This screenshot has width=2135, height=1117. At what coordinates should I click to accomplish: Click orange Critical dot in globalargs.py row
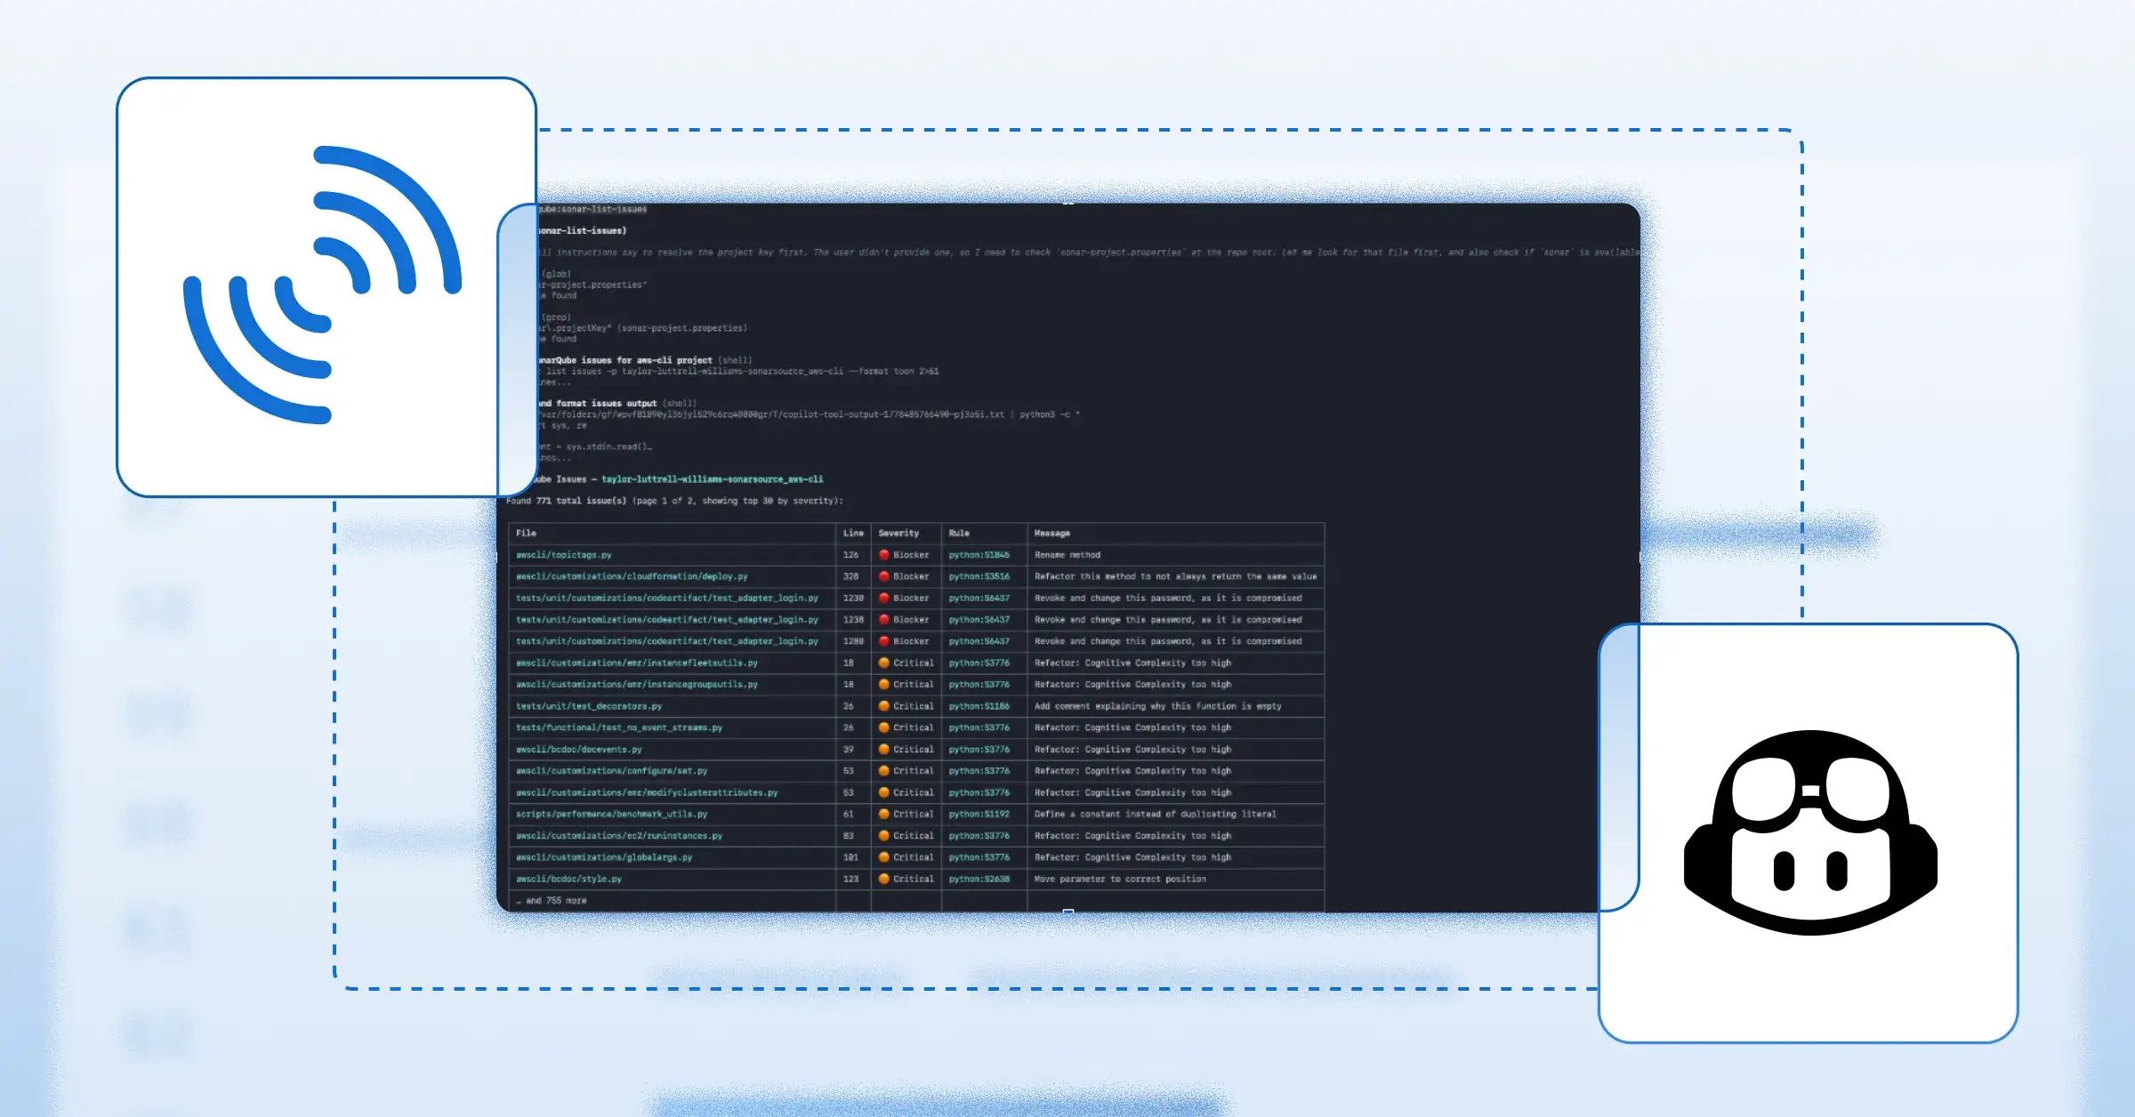click(x=884, y=857)
